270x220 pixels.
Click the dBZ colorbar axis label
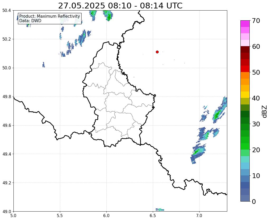point(265,112)
